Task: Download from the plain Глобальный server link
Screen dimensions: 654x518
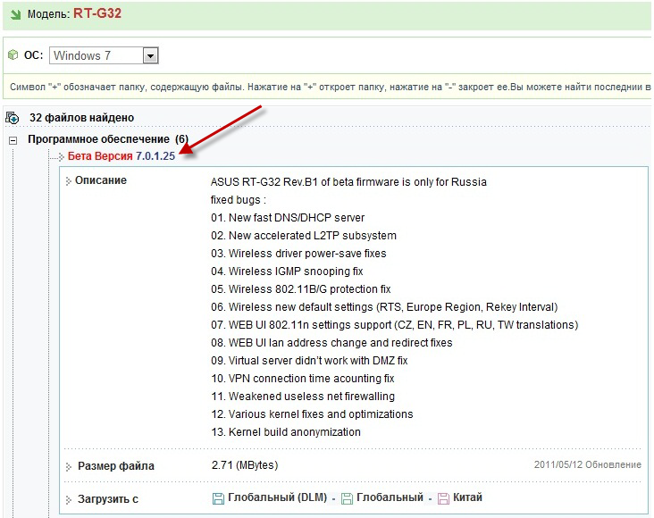Action: tap(390, 497)
